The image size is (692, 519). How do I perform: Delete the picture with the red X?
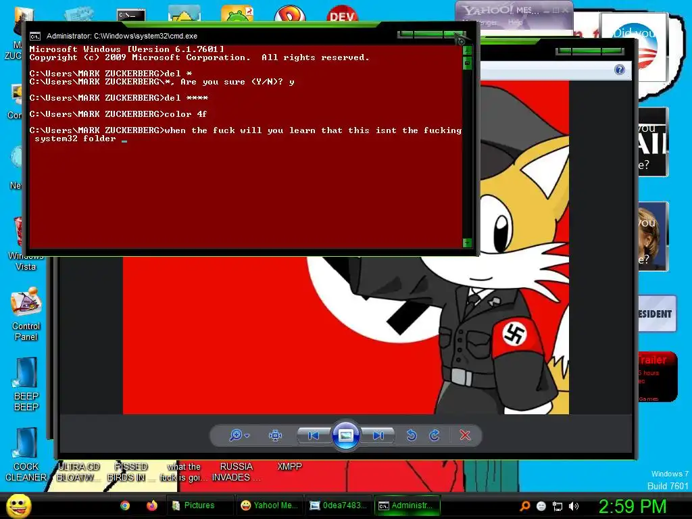465,435
